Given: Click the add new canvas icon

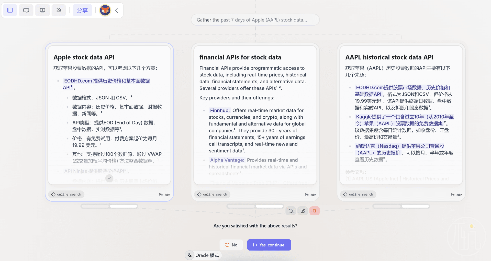Looking at the screenshot, I should pos(42,10).
